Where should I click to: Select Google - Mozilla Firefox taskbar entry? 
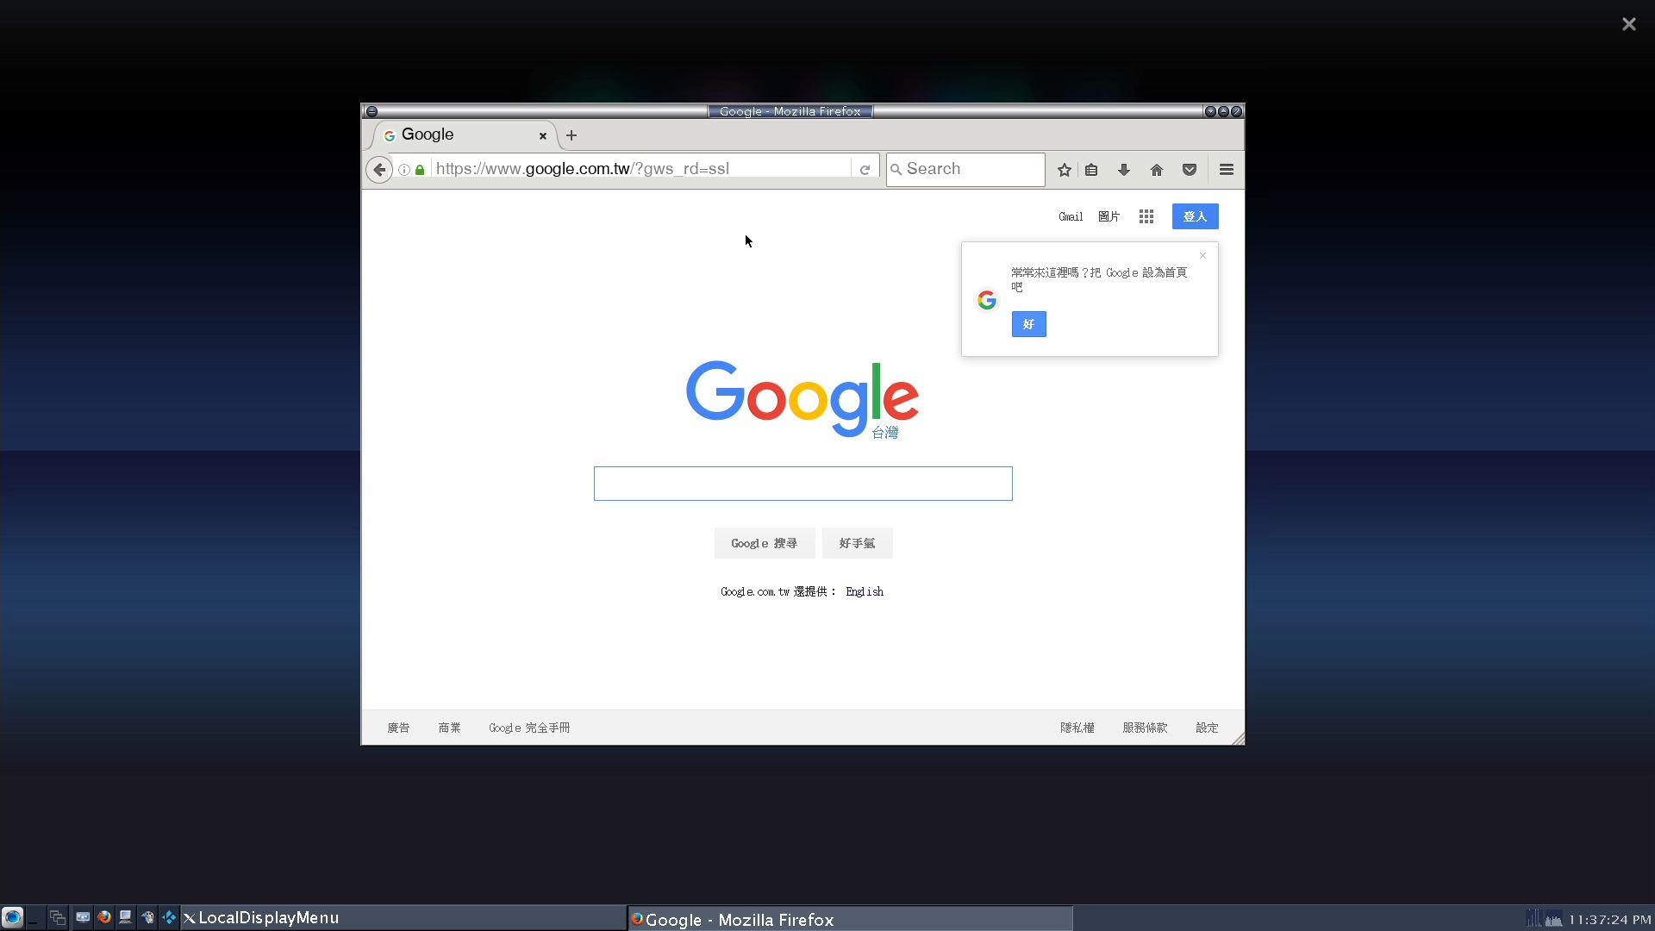(x=850, y=919)
